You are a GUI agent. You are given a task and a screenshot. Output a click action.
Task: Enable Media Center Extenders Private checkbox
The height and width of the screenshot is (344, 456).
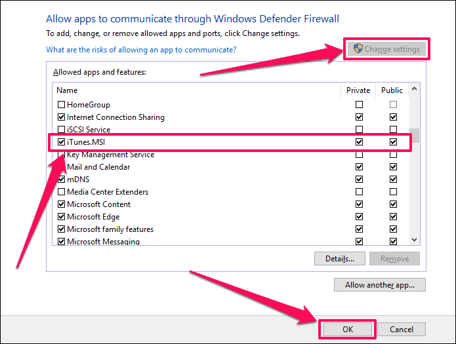359,192
